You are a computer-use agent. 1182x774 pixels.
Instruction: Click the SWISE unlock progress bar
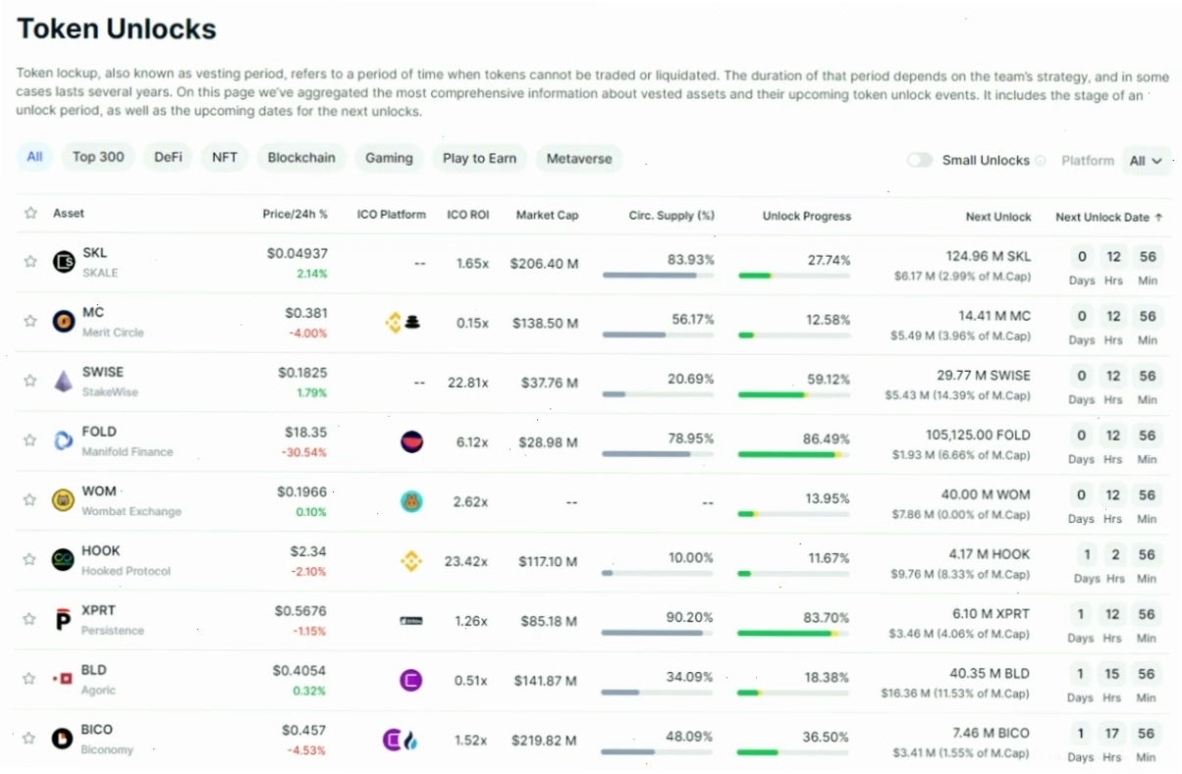point(793,394)
